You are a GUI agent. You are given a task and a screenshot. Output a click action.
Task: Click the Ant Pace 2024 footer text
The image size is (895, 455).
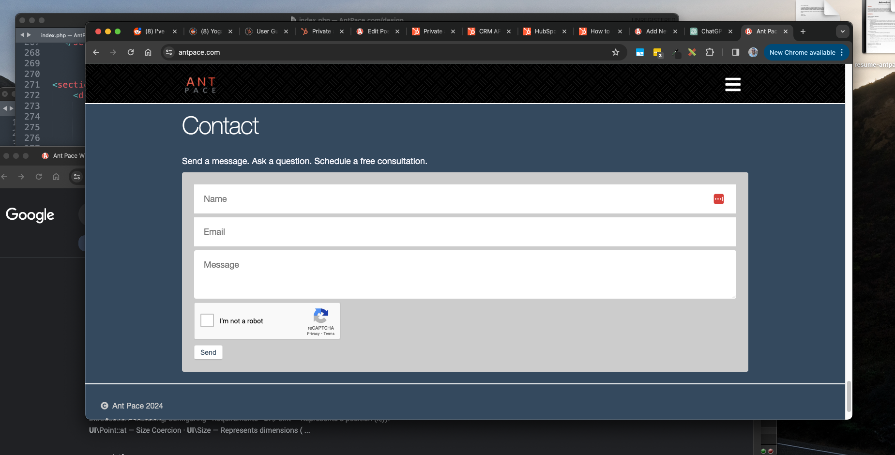pos(137,406)
